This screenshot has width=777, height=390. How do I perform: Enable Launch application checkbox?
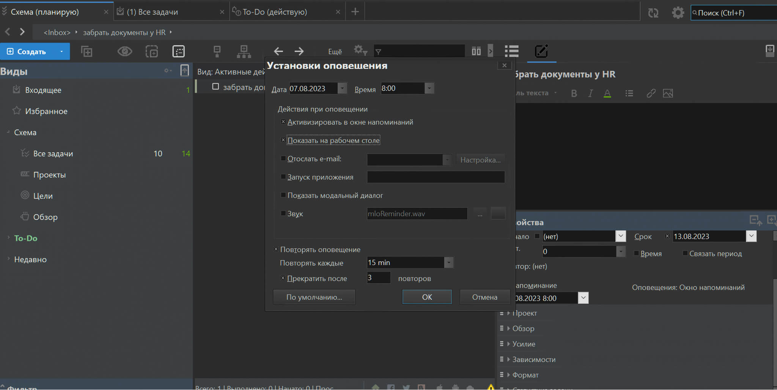(x=283, y=177)
